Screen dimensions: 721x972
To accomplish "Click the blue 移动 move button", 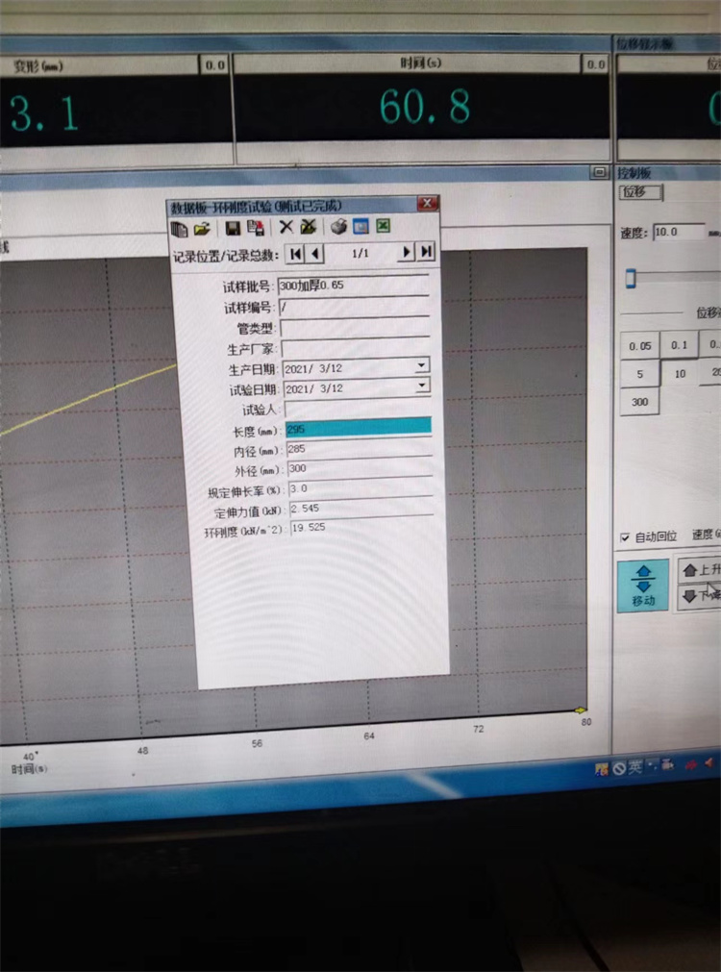I will [x=642, y=586].
